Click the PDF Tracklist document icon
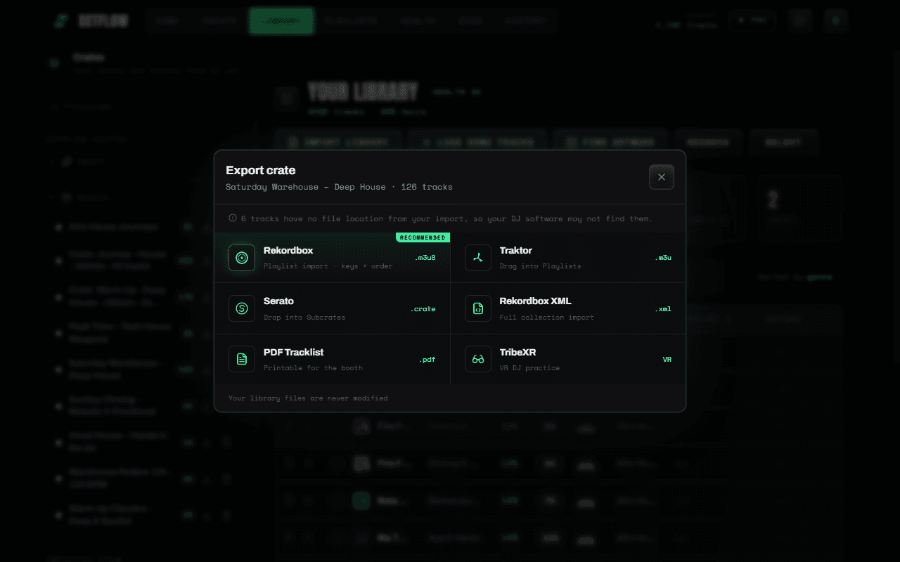 [242, 359]
